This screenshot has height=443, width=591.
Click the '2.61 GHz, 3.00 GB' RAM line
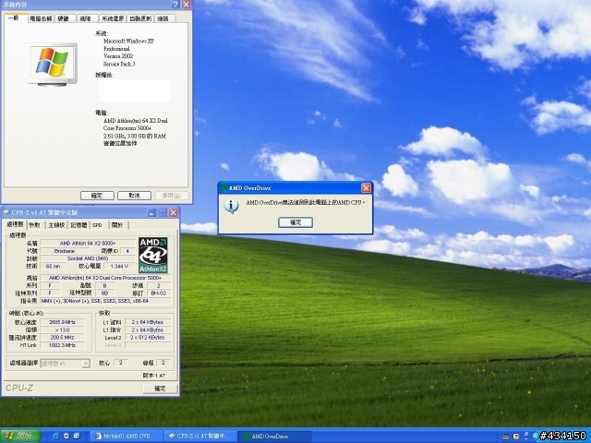click(x=135, y=136)
